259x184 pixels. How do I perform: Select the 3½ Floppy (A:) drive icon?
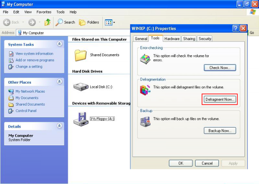coord(80,119)
